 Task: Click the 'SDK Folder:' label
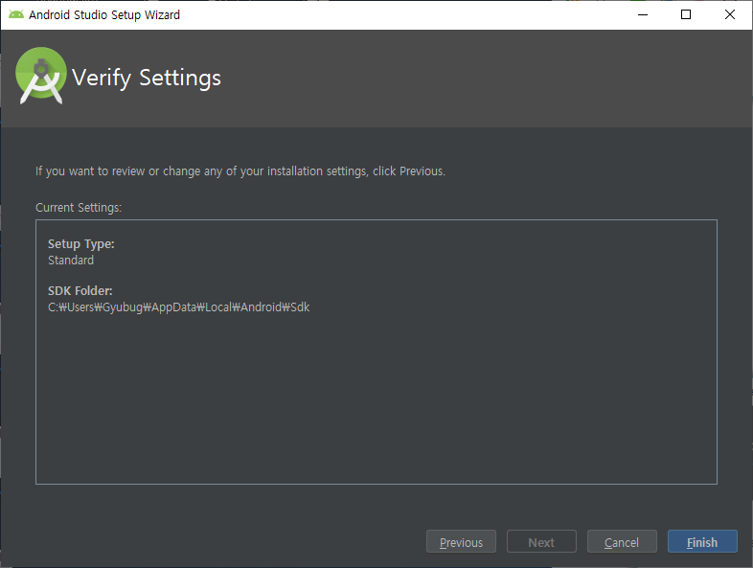[x=80, y=291]
